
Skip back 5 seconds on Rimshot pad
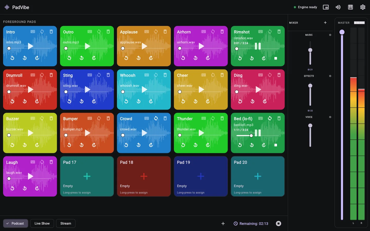[252, 58]
